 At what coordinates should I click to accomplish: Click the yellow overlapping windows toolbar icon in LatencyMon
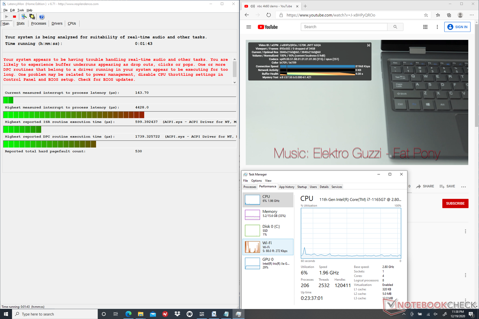[32, 17]
